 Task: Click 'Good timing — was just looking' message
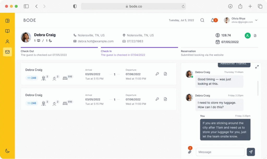point(219,81)
